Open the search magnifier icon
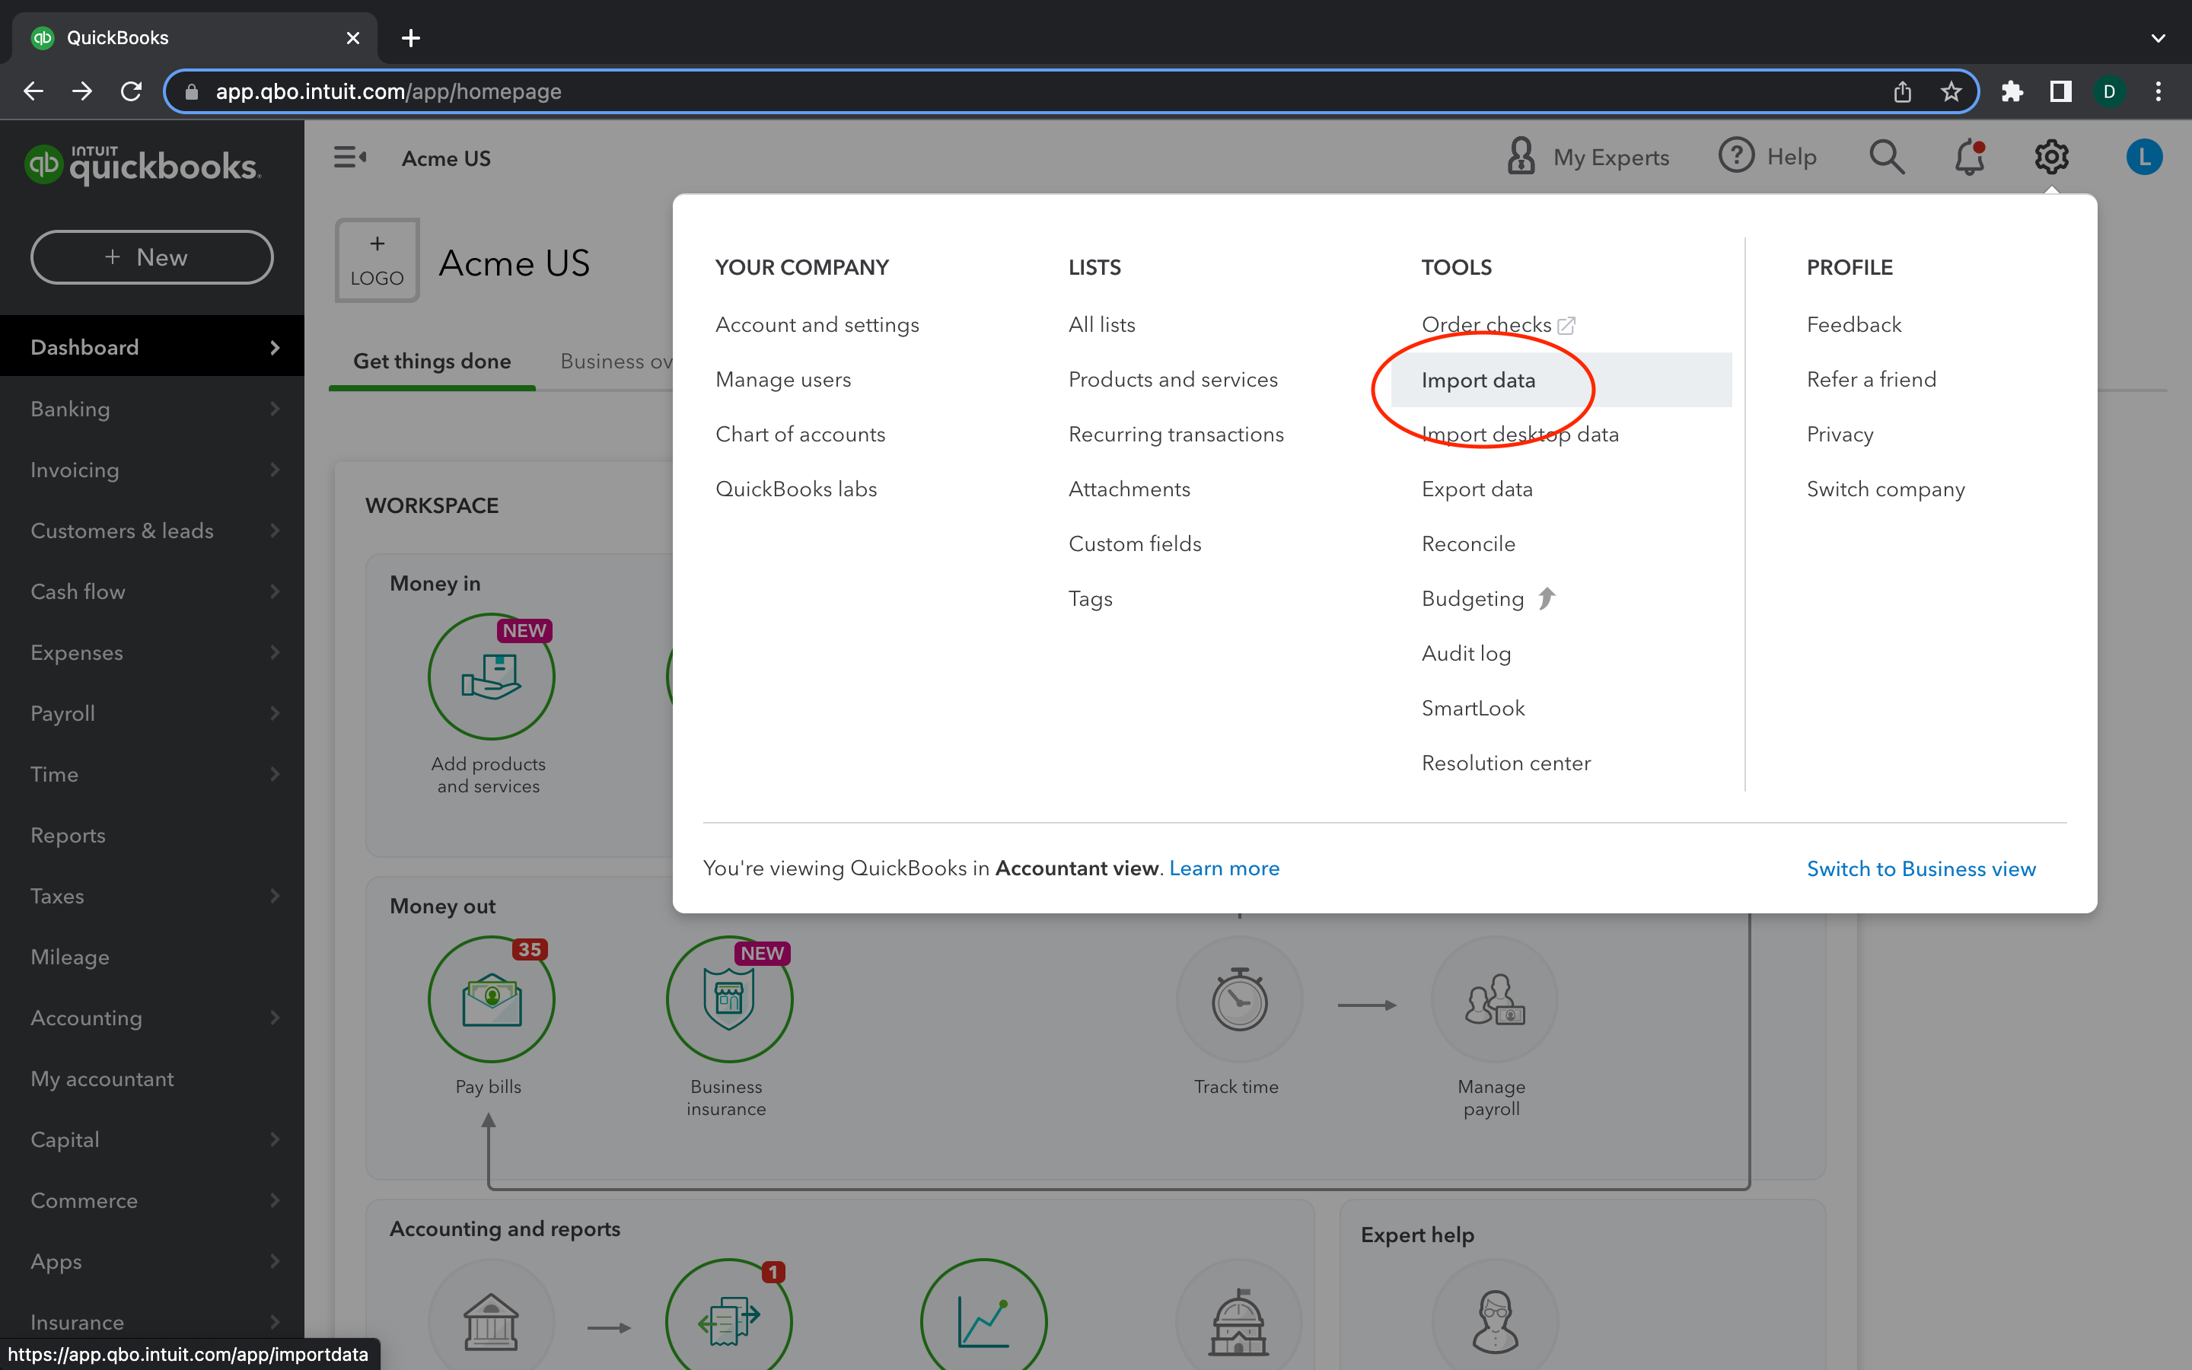Screen dimensions: 2192x1370 coord(1886,156)
